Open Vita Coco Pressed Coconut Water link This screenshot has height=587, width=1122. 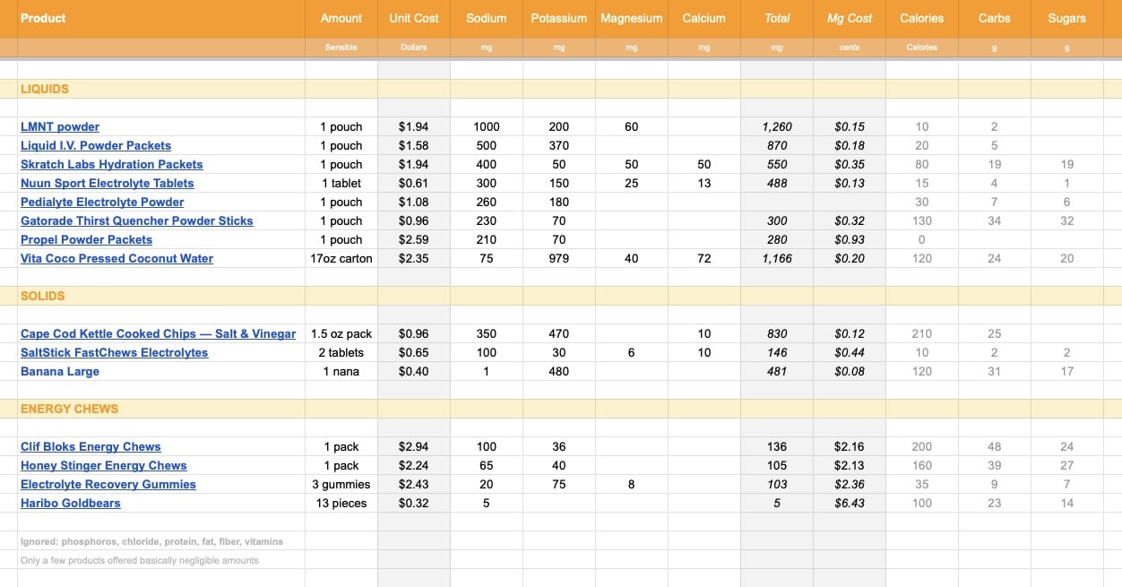point(117,258)
